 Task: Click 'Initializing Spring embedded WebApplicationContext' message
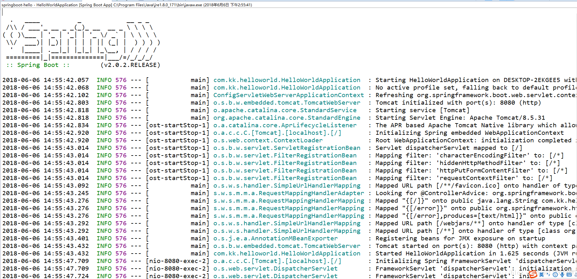point(470,133)
